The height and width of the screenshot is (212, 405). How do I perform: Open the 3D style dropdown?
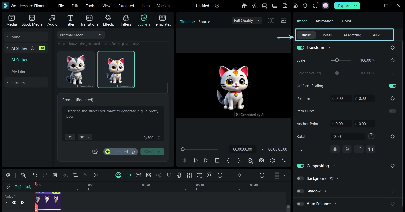coord(85,137)
